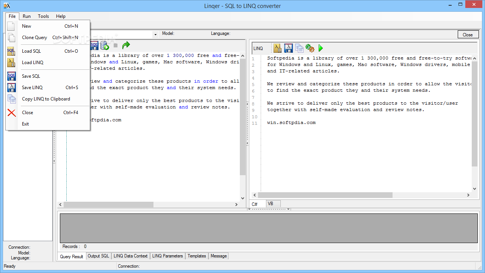Image resolution: width=485 pixels, height=273 pixels.
Task: Click the LINQ label in the LINQ toolbar
Action: point(258,49)
